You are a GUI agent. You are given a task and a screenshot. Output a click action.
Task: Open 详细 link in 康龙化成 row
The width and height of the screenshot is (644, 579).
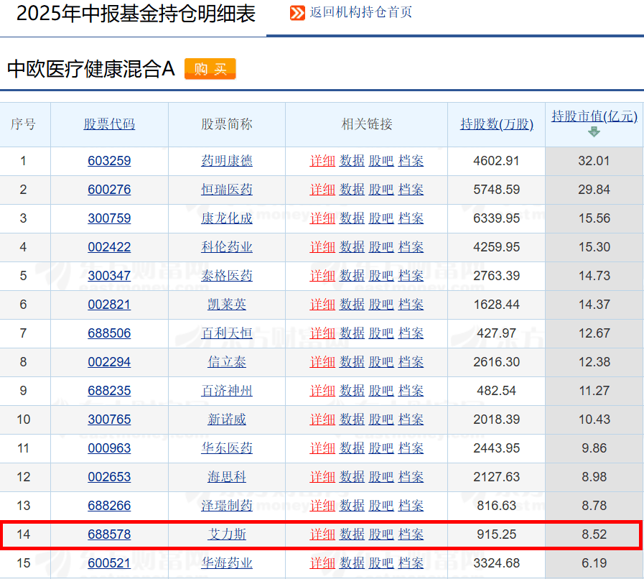click(322, 218)
